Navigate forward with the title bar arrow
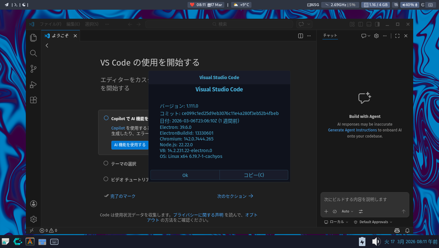439x248 pixels. click(x=138, y=24)
